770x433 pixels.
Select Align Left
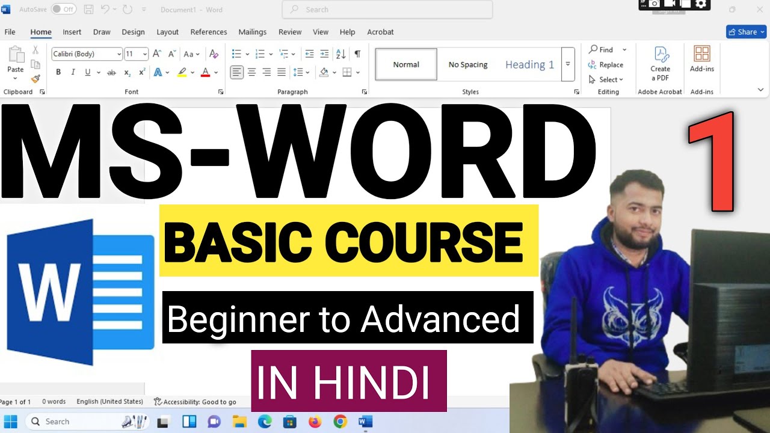237,72
